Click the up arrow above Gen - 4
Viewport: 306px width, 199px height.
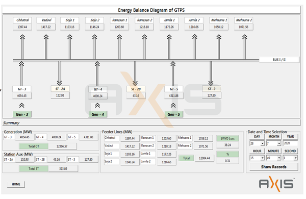pyautogui.click(x=97, y=106)
